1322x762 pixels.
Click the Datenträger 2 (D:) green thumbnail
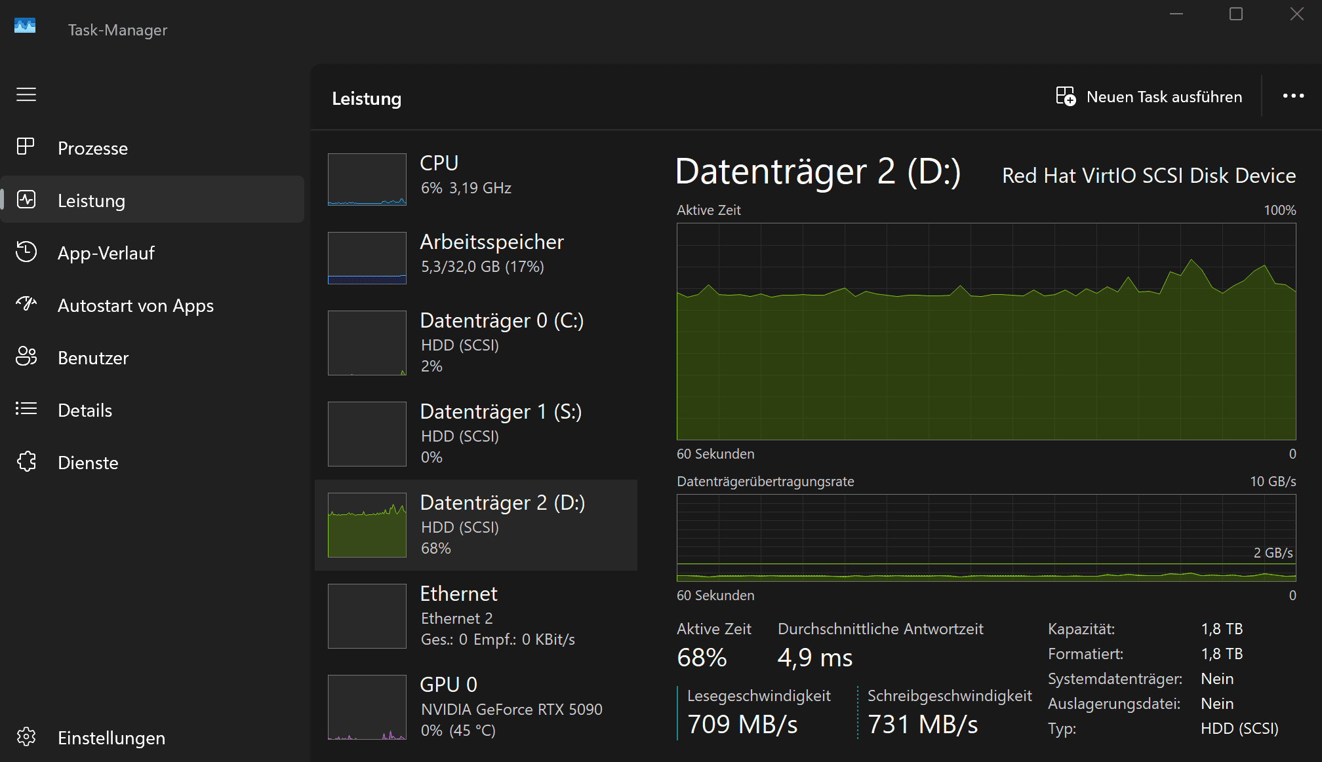[x=367, y=525]
